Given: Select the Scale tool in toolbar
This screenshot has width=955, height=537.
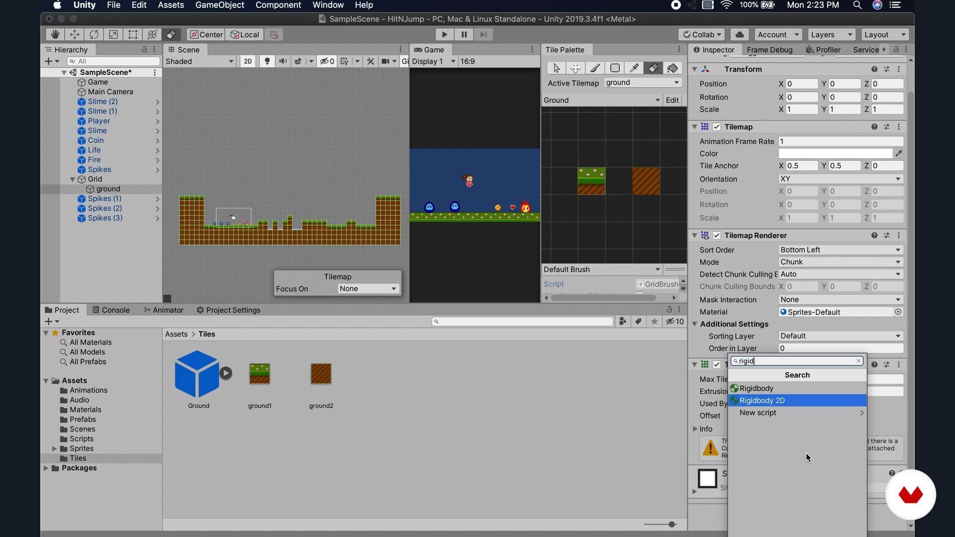Looking at the screenshot, I should click(x=113, y=34).
